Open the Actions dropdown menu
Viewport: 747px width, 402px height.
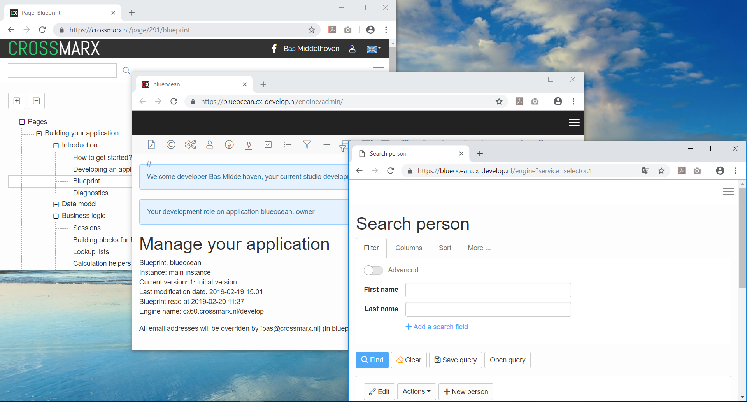point(416,391)
